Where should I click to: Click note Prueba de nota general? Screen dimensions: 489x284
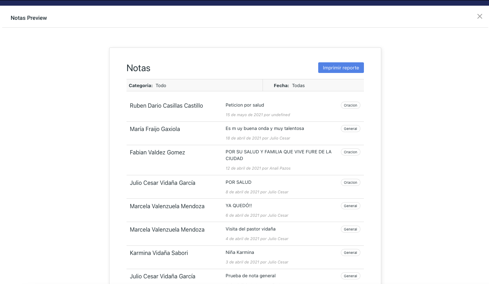(251, 276)
